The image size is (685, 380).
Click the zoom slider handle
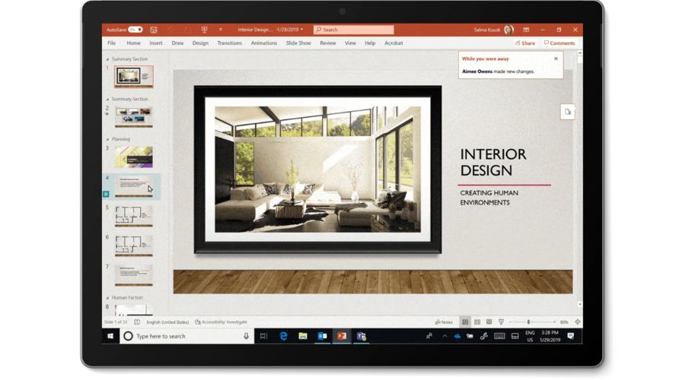click(529, 322)
